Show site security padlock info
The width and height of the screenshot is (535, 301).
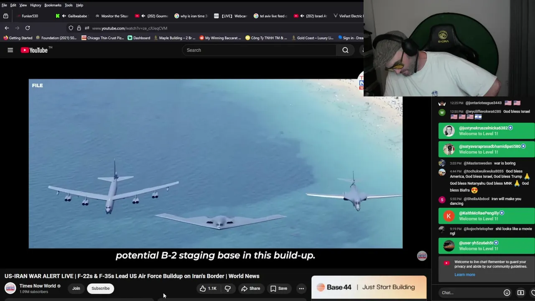(x=79, y=28)
